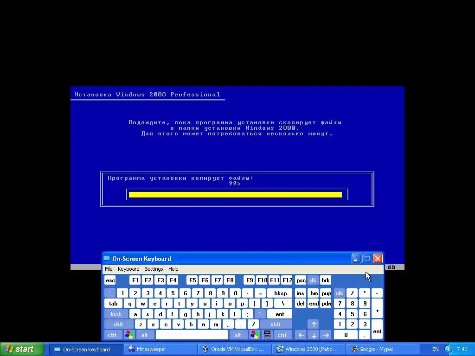Click the F5 key
This screenshot has height=356, width=475.
193,280
